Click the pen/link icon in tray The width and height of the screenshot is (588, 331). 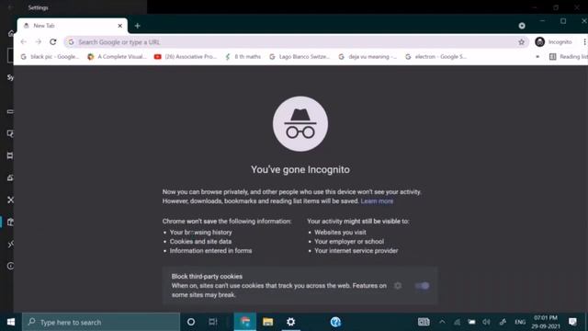[503, 322]
